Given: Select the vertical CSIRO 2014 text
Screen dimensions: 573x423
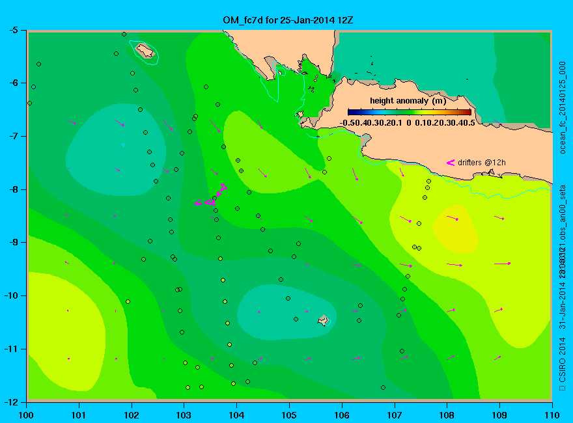Looking at the screenshot, I should (x=563, y=360).
